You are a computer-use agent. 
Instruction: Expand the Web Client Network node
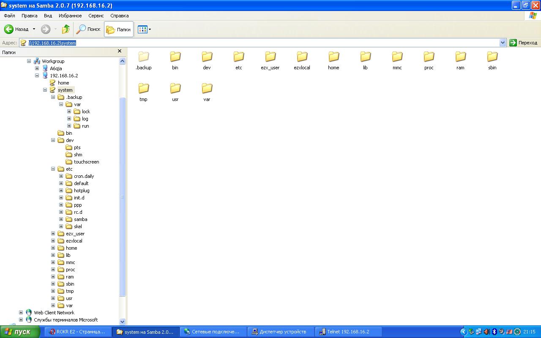click(x=21, y=313)
